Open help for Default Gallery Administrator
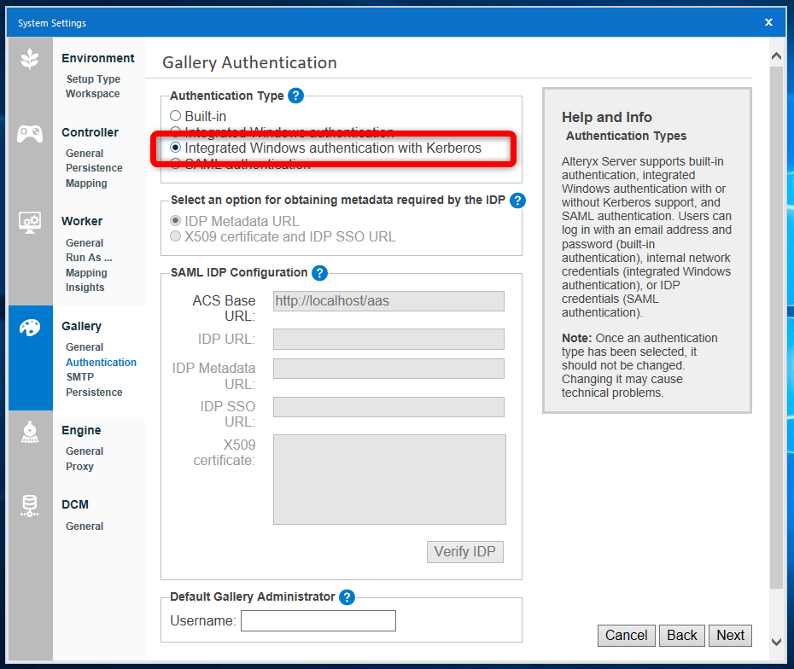Image resolution: width=794 pixels, height=669 pixels. pyautogui.click(x=347, y=597)
